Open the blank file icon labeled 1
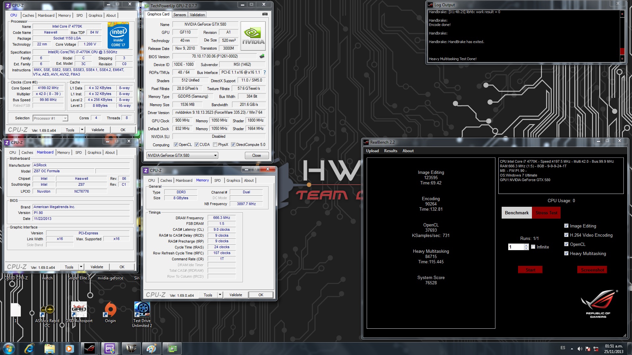Screen dimensions: 632x355 click(15, 312)
